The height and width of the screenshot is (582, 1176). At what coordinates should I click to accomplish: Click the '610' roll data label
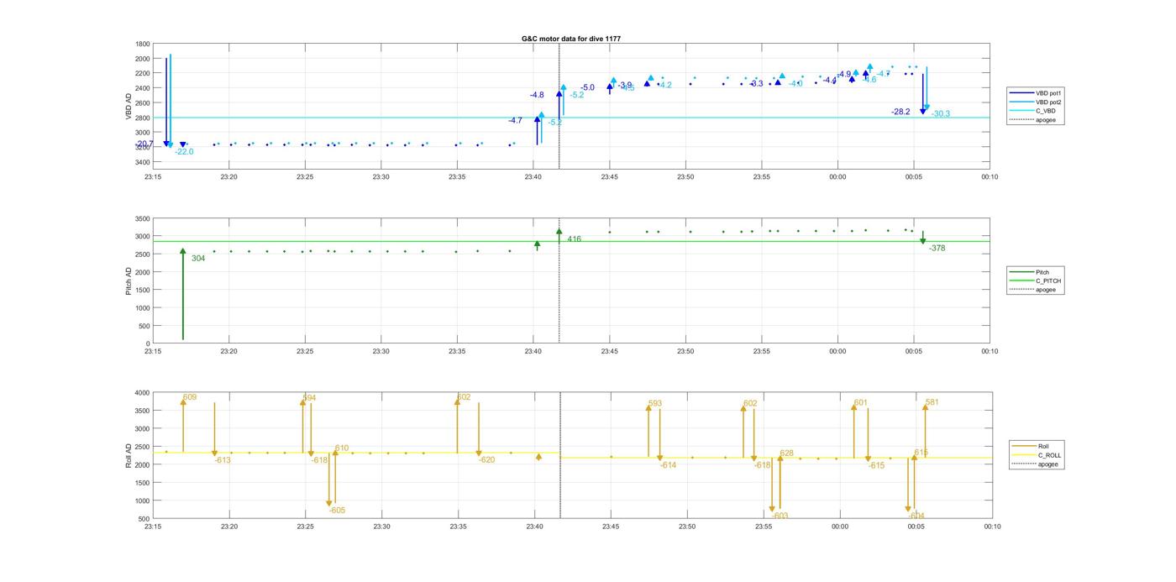click(x=342, y=448)
